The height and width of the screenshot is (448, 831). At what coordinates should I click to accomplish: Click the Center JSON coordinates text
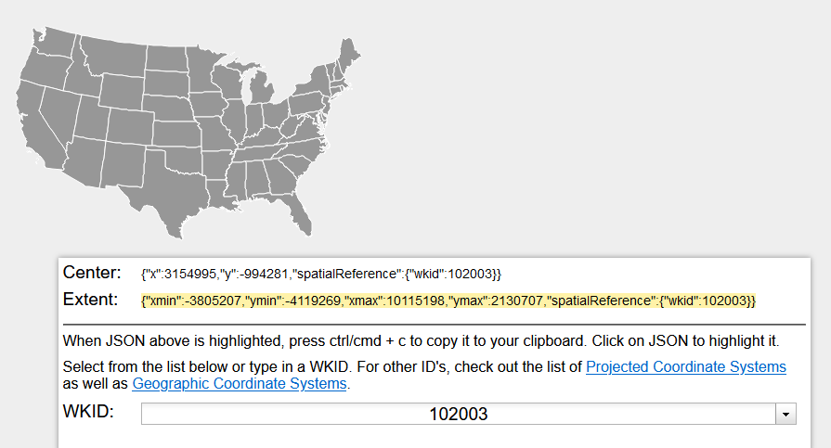pos(320,274)
